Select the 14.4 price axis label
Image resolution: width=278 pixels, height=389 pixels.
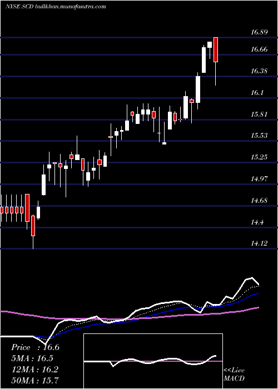click(x=257, y=222)
